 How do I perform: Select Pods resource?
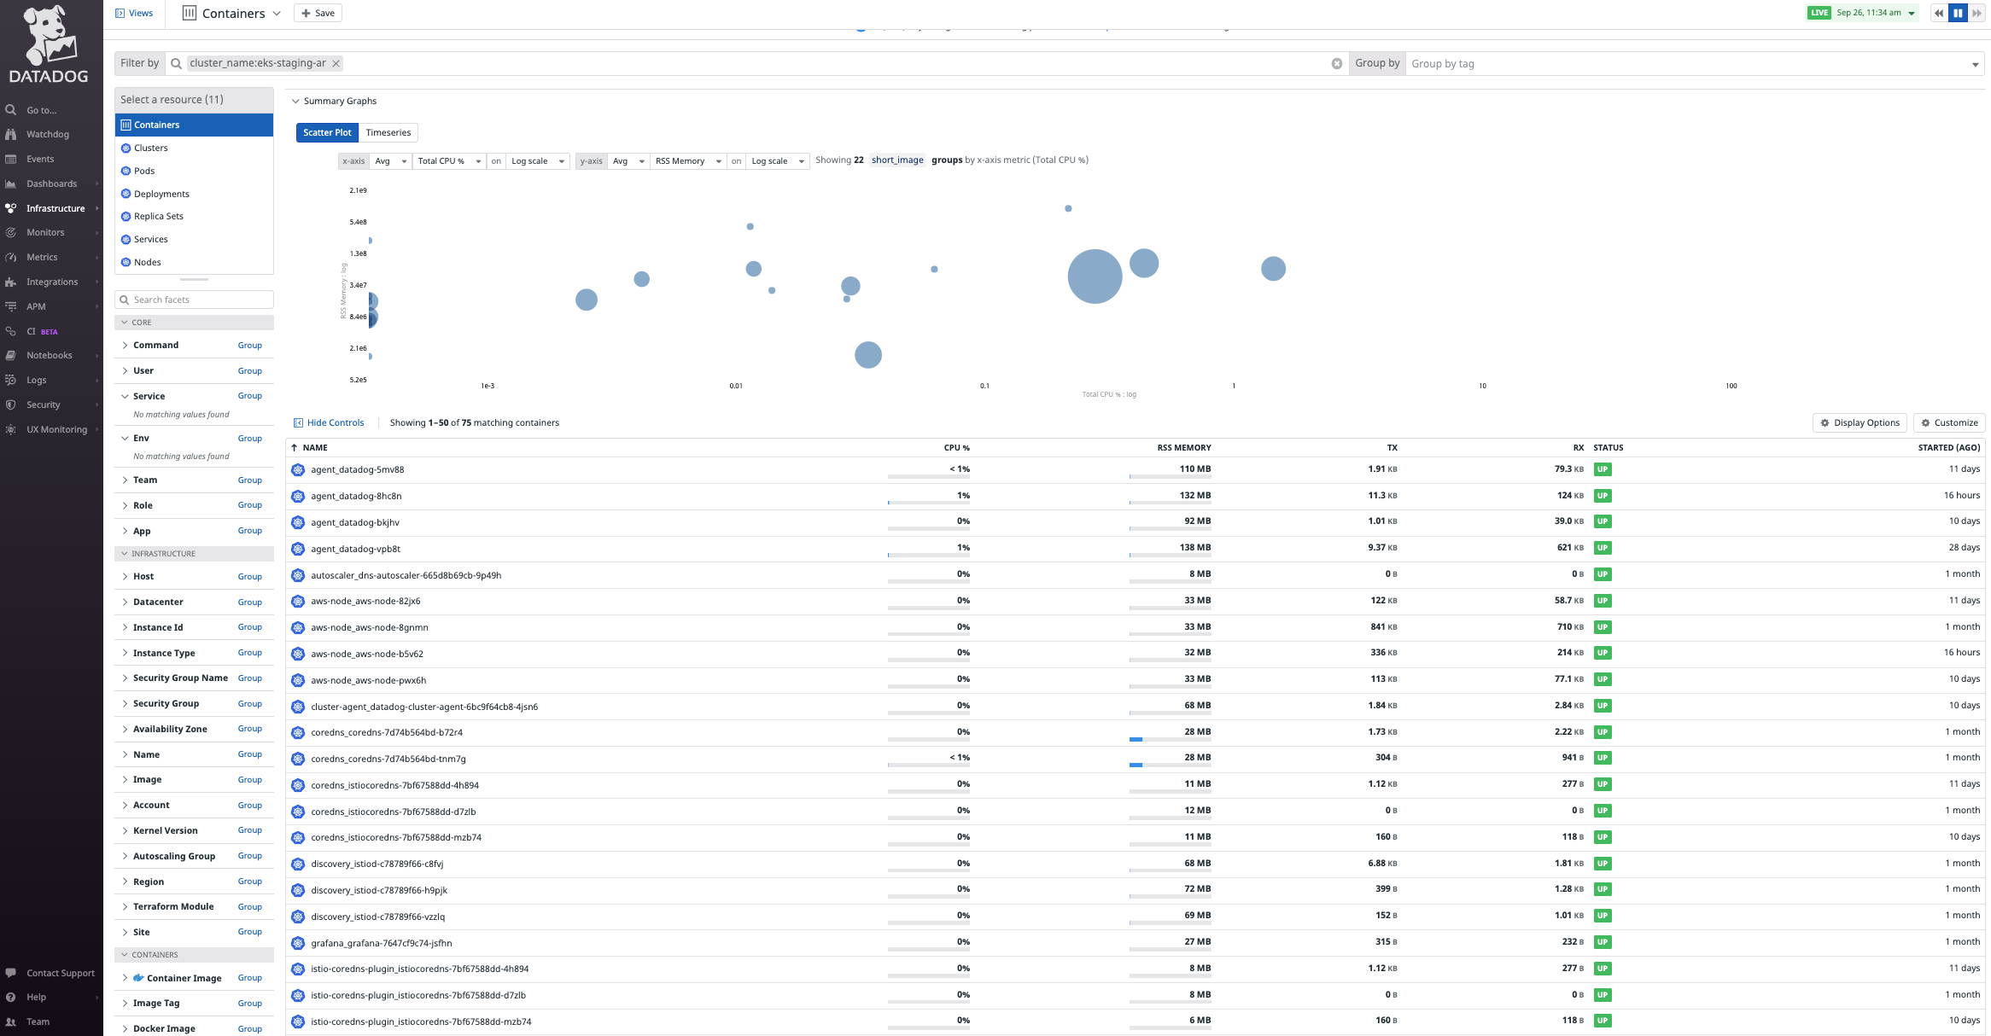[194, 171]
